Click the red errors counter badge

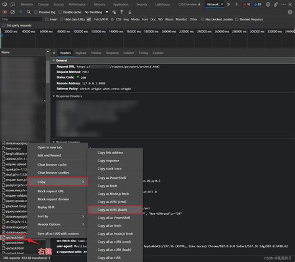click(246, 4)
